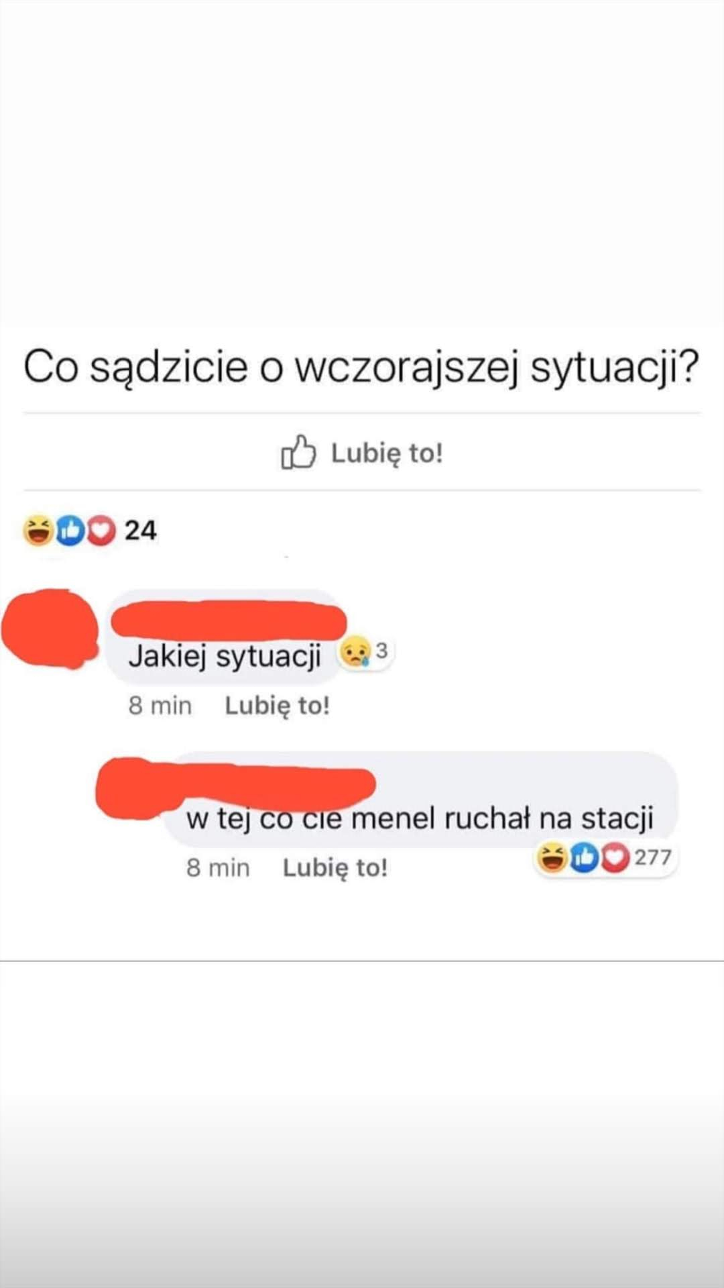This screenshot has width=724, height=1288.
Task: Open the reply's 277 reaction count
Action: click(652, 857)
